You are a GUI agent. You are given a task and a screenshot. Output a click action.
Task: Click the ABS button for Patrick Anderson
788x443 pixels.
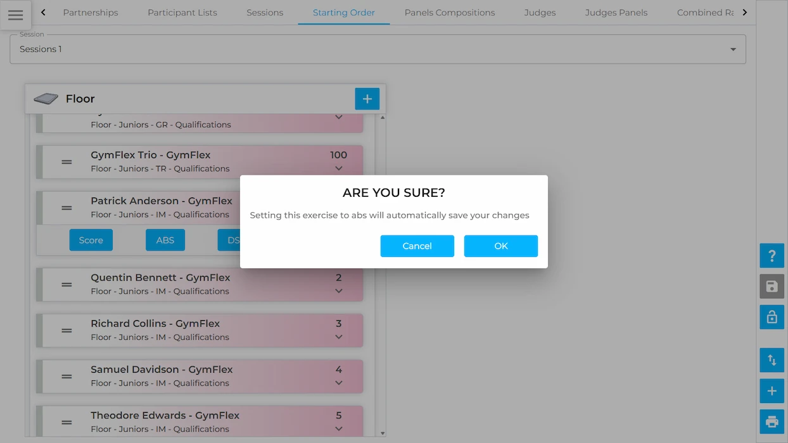pos(165,240)
